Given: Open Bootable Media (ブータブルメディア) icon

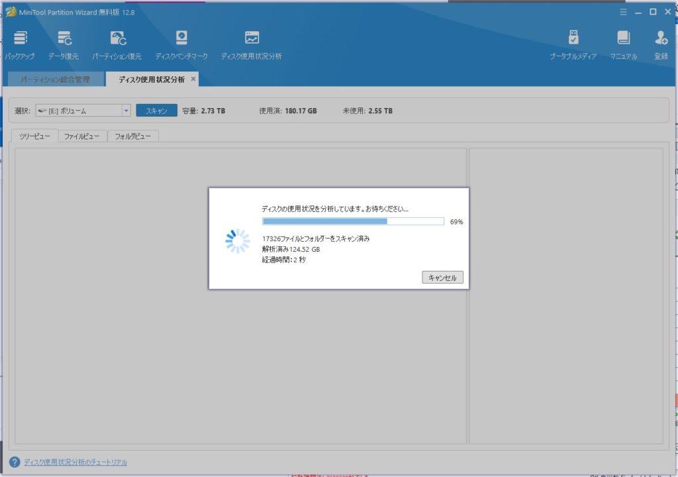Looking at the screenshot, I should pos(573,38).
